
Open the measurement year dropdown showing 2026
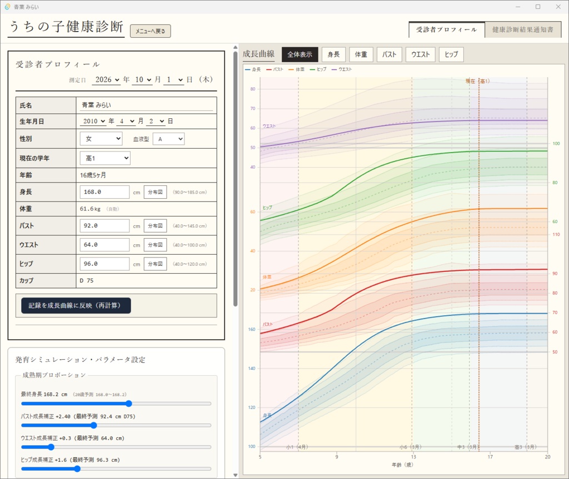[106, 80]
